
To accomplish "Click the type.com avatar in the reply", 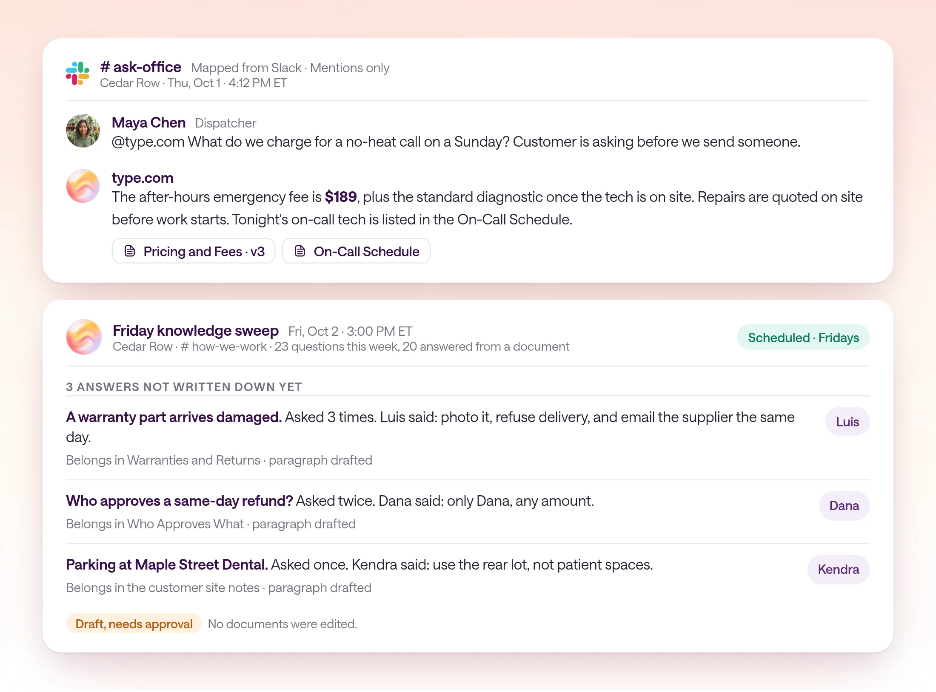I will click(83, 186).
